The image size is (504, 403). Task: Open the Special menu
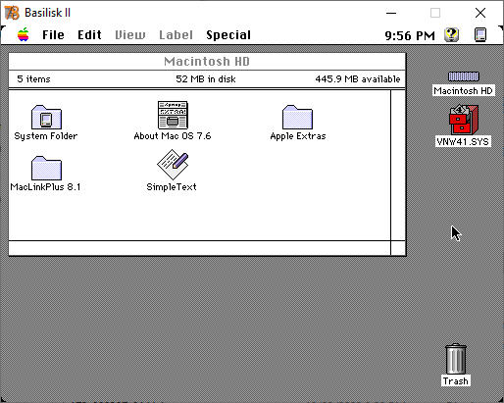point(228,35)
